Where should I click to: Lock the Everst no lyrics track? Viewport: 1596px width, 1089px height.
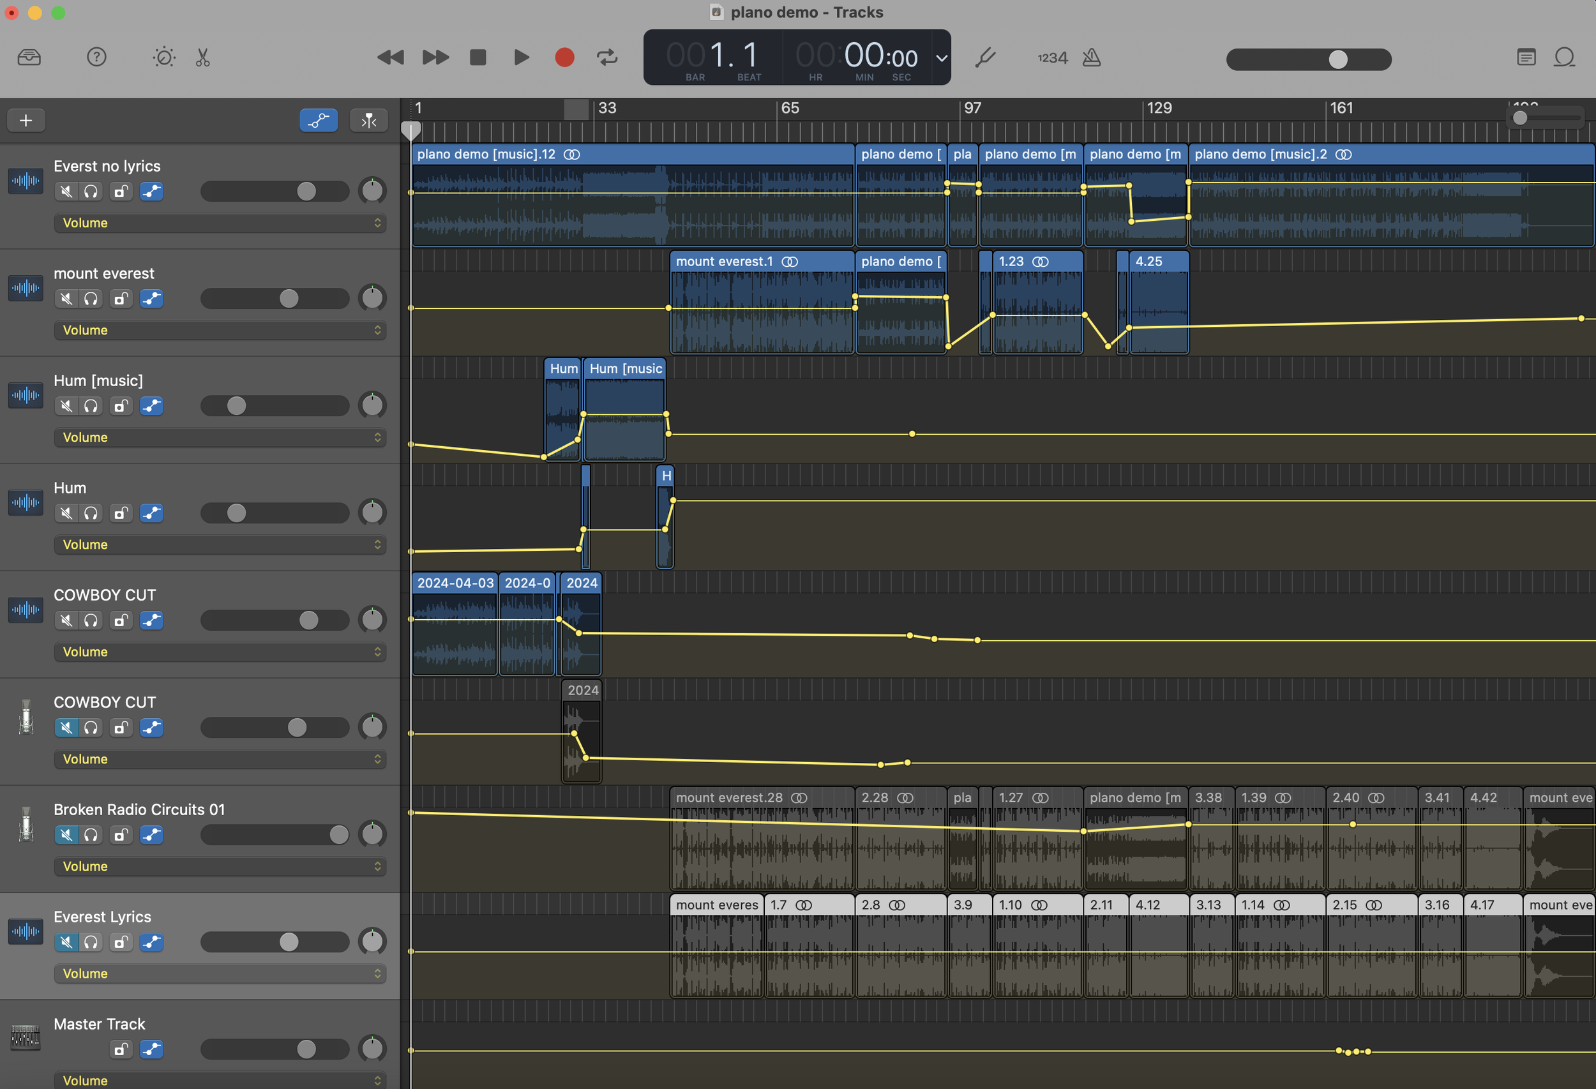coord(121,192)
